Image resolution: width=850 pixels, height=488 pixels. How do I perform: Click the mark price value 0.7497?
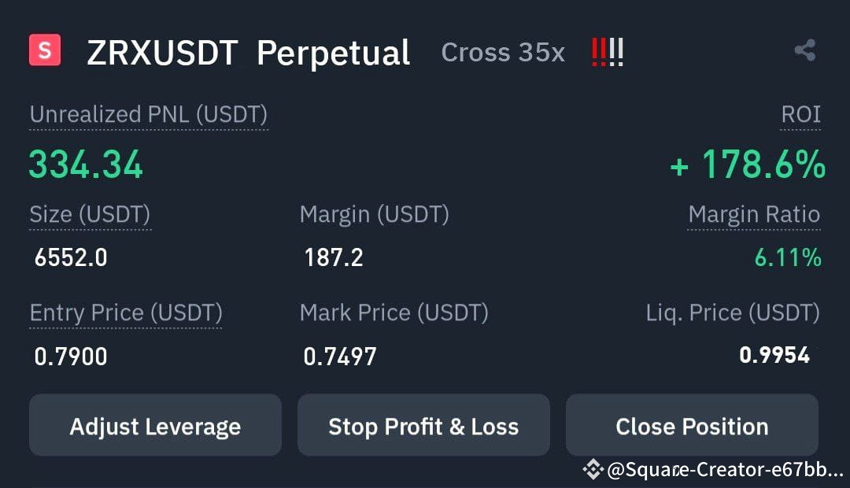340,357
